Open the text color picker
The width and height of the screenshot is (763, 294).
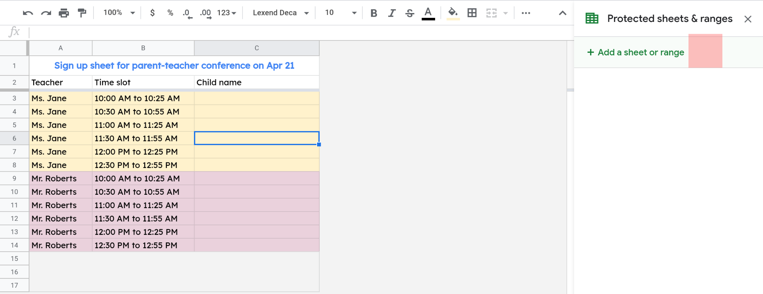(x=428, y=13)
